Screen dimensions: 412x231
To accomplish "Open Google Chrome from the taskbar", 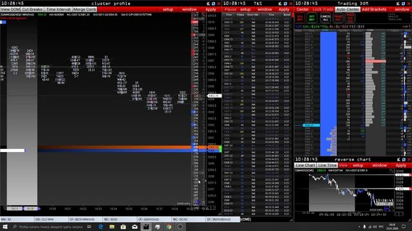I will pos(169,227).
